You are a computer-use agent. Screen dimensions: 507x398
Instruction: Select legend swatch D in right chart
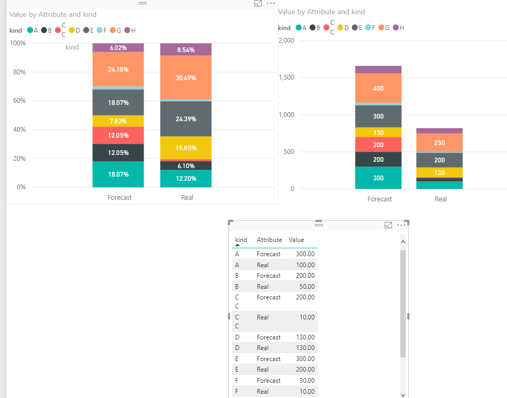(x=340, y=27)
